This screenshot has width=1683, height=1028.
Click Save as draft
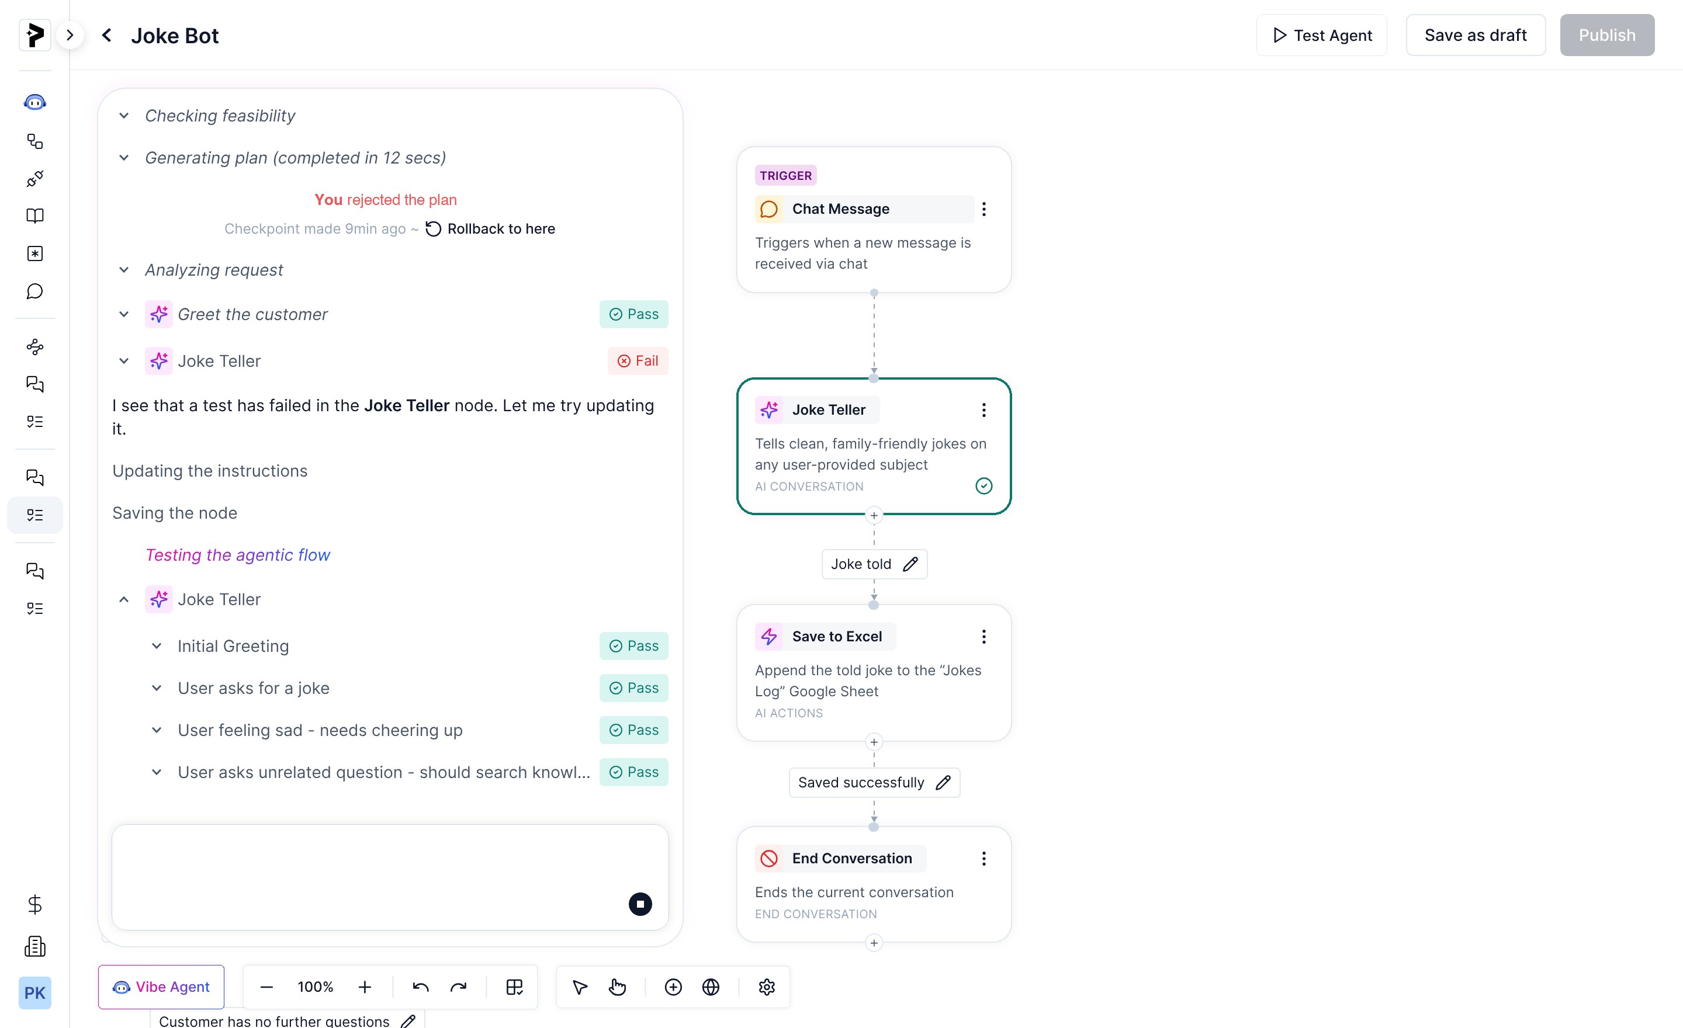coord(1476,35)
